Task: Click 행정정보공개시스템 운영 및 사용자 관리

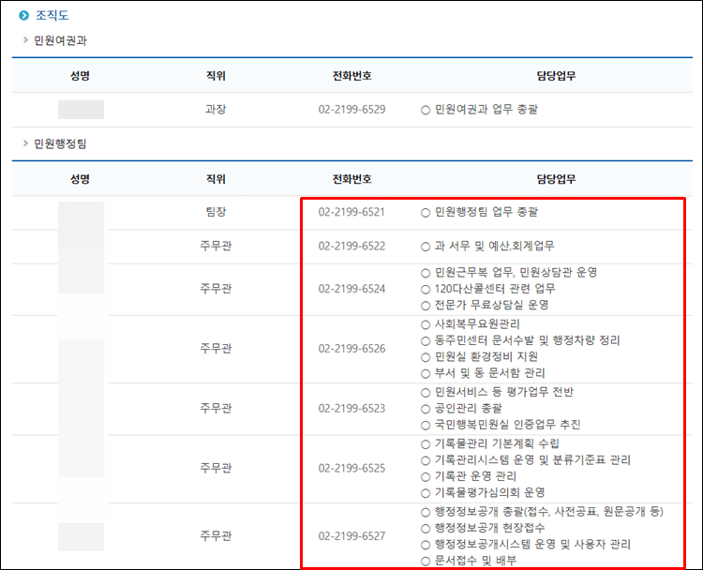Action: coord(532,545)
